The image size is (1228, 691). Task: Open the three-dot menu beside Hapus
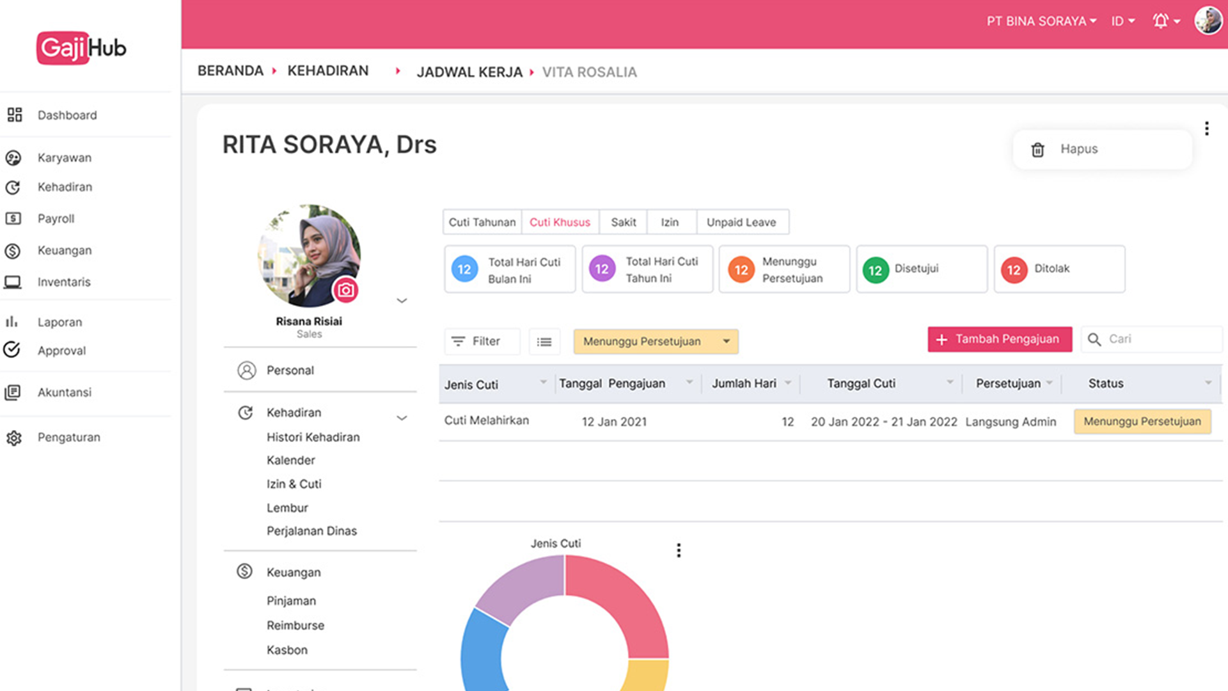[x=1207, y=129]
